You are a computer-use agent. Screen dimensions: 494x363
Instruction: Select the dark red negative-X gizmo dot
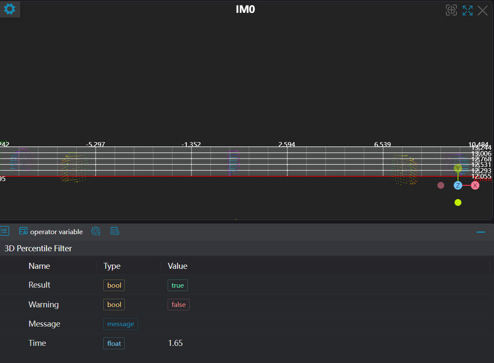tap(440, 185)
